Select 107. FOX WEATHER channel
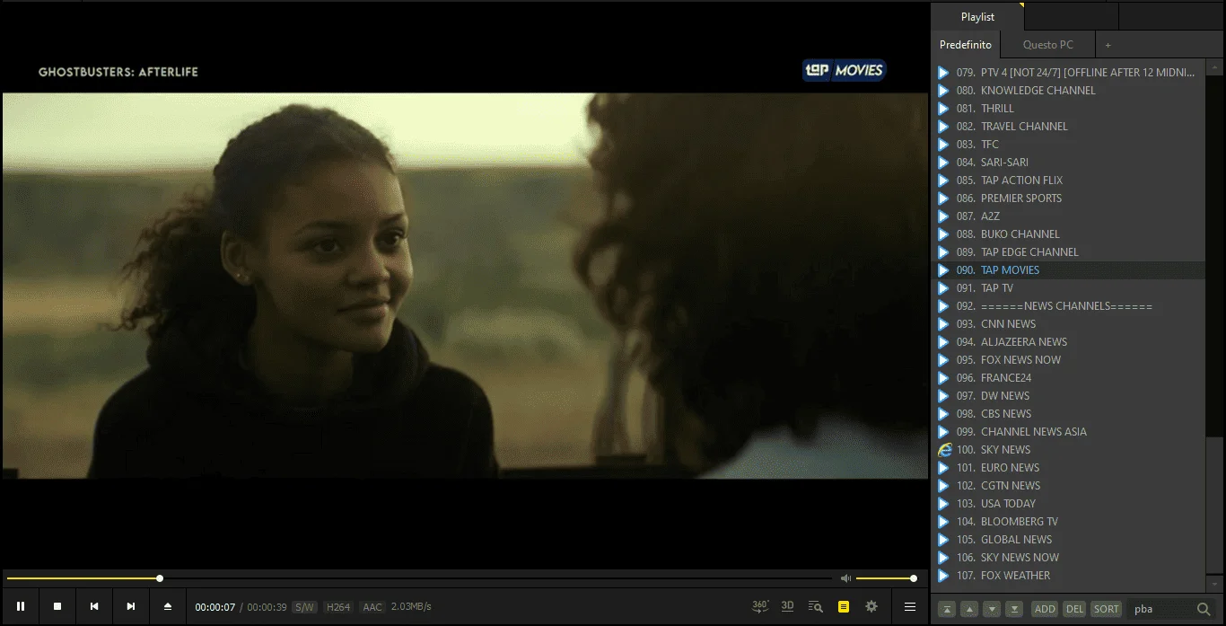 click(1068, 576)
